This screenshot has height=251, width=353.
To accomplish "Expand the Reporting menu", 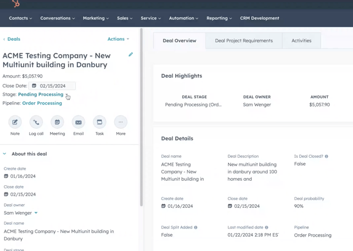I will coord(219,18).
